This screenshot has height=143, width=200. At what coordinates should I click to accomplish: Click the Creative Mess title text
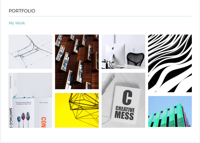click(x=124, y=113)
